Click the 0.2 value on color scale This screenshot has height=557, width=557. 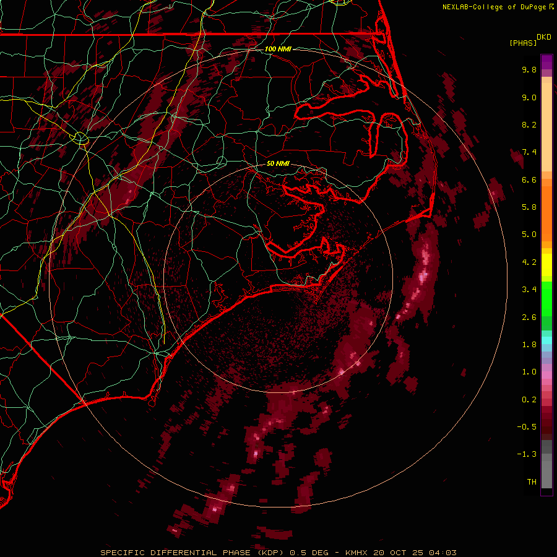pyautogui.click(x=529, y=400)
